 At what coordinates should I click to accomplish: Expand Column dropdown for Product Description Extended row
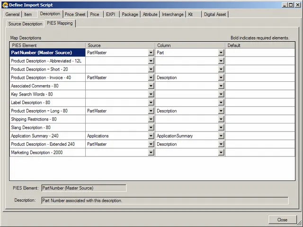(221, 144)
